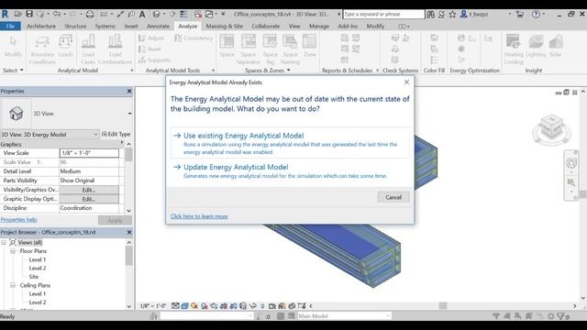Click the Zone tool icon

pyautogui.click(x=310, y=41)
